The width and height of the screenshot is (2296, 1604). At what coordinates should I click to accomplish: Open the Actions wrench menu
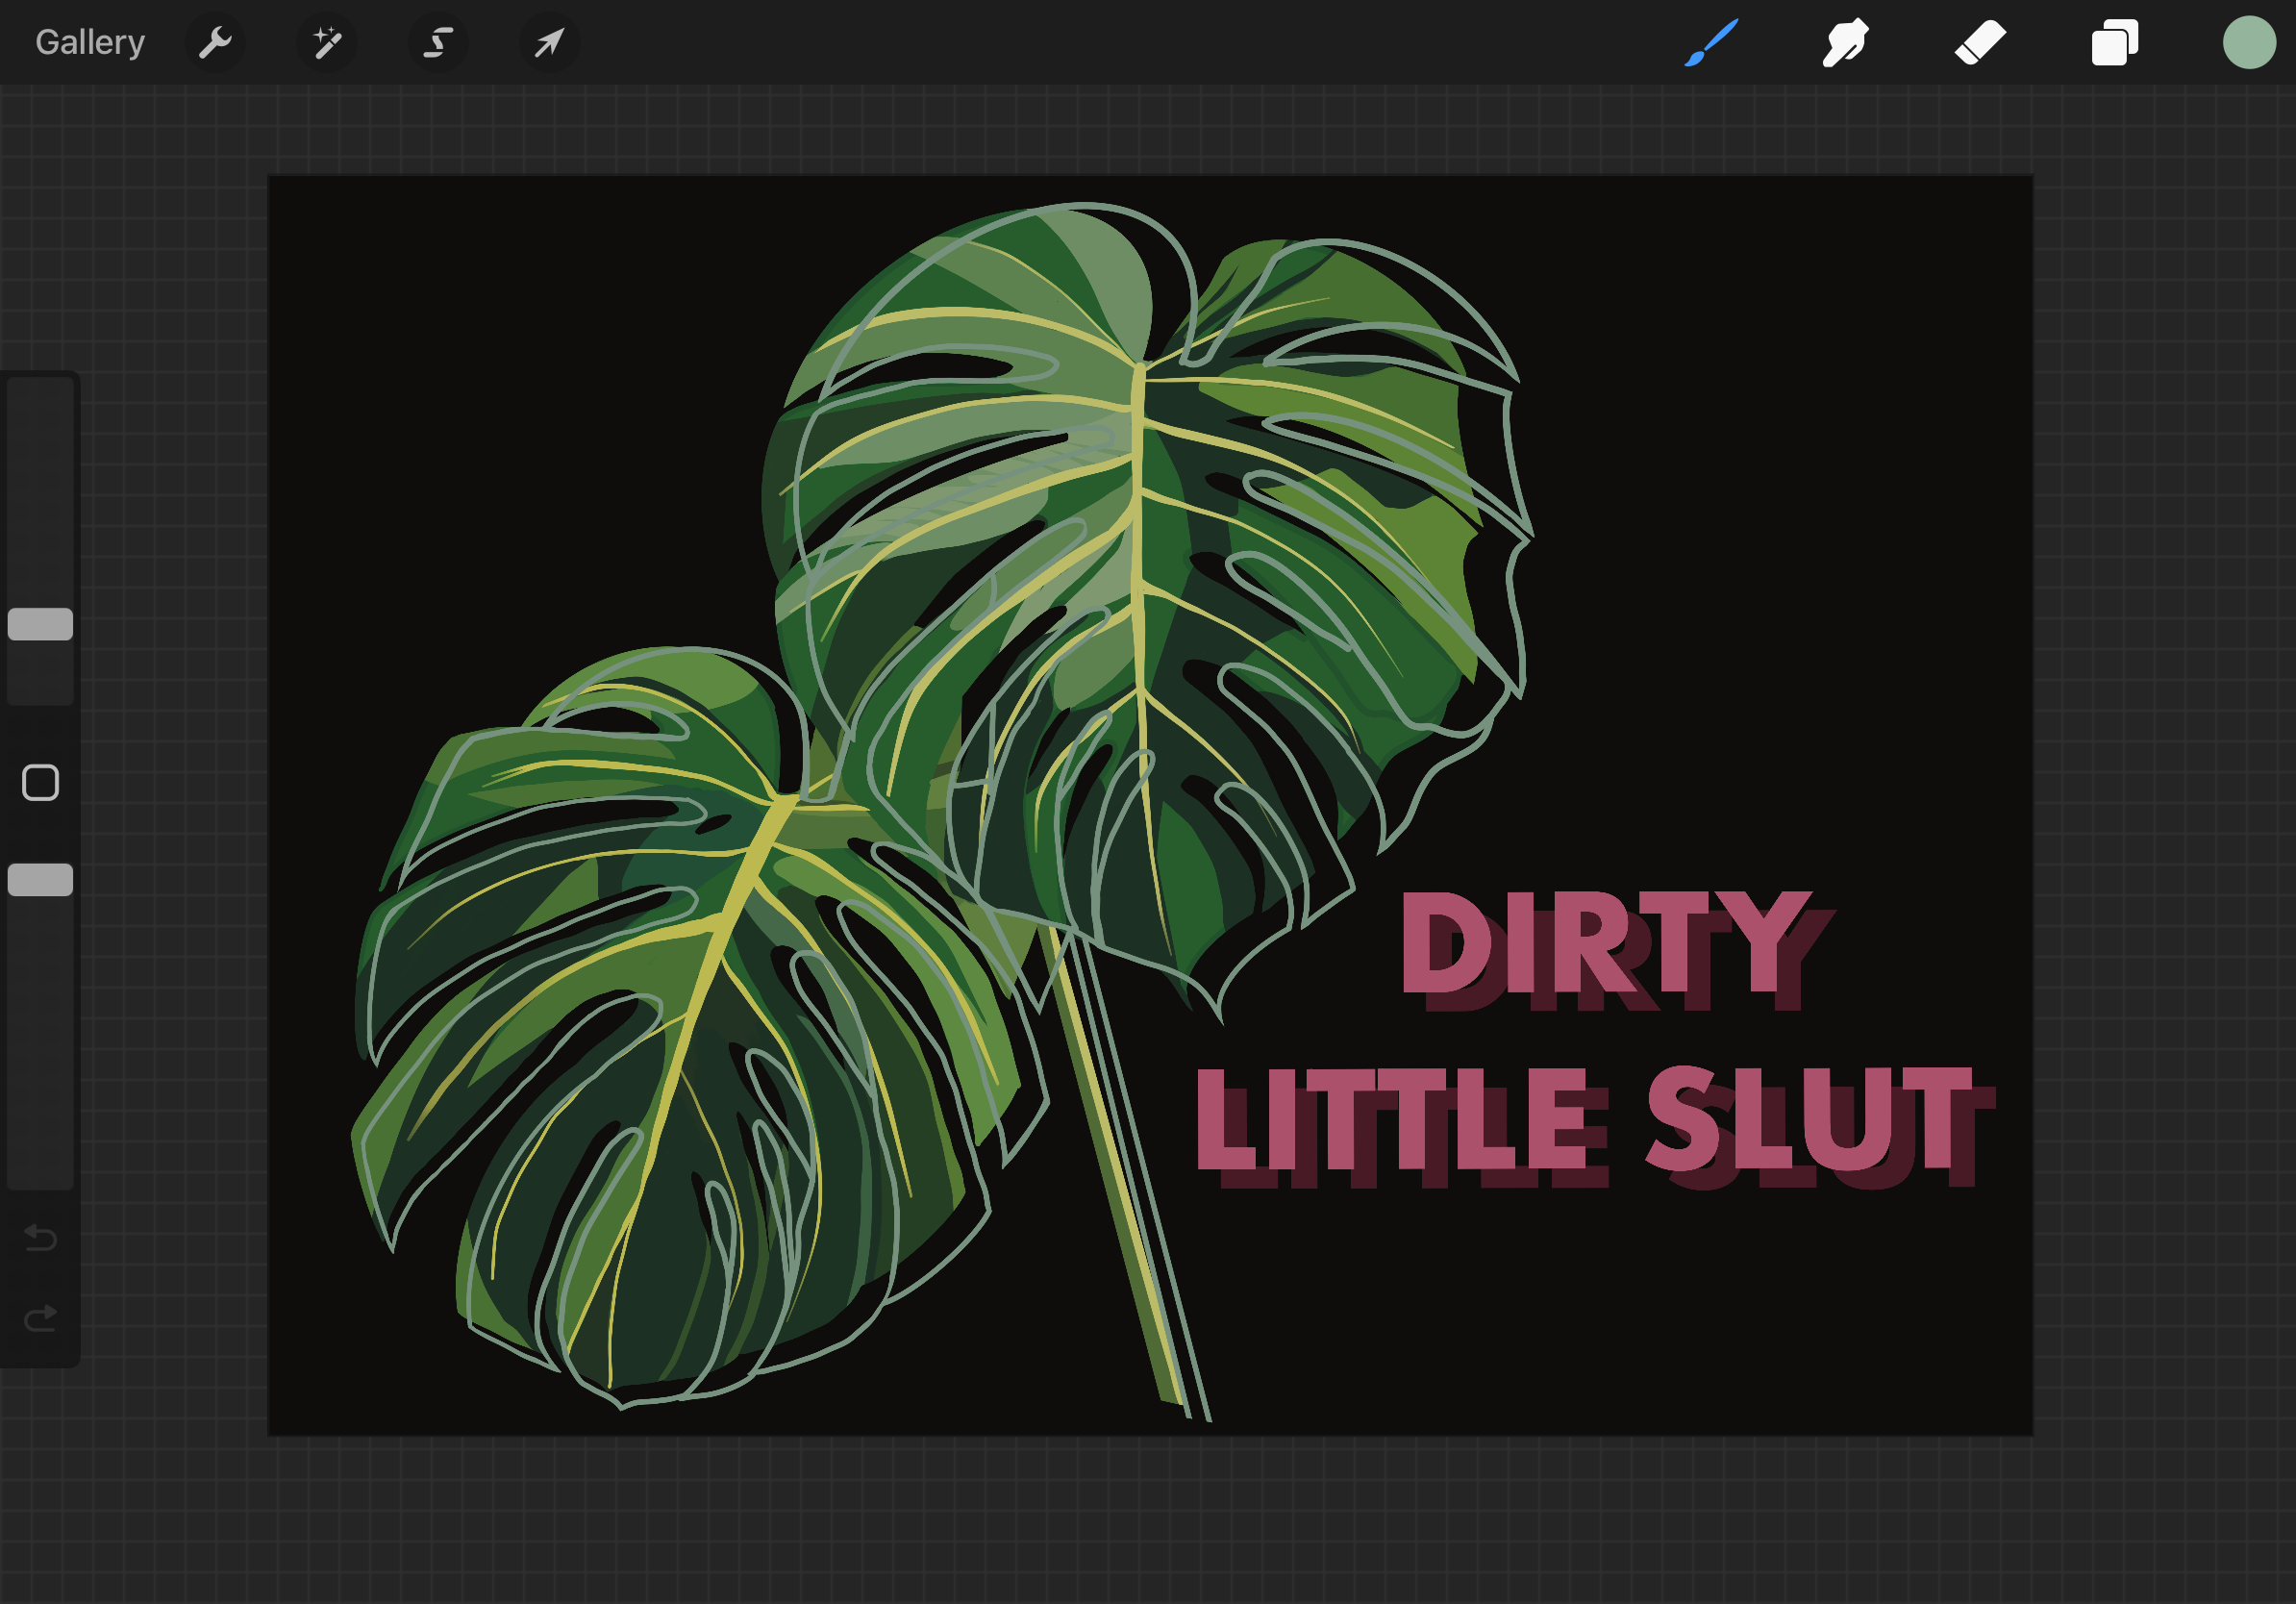pyautogui.click(x=215, y=43)
